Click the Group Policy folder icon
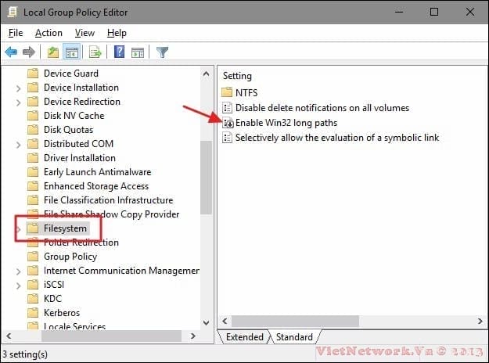 (x=33, y=257)
